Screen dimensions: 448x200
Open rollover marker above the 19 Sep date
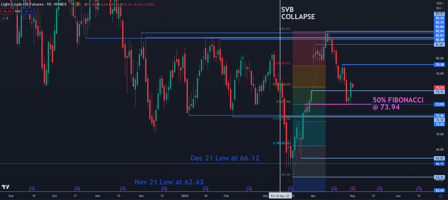point(32,189)
